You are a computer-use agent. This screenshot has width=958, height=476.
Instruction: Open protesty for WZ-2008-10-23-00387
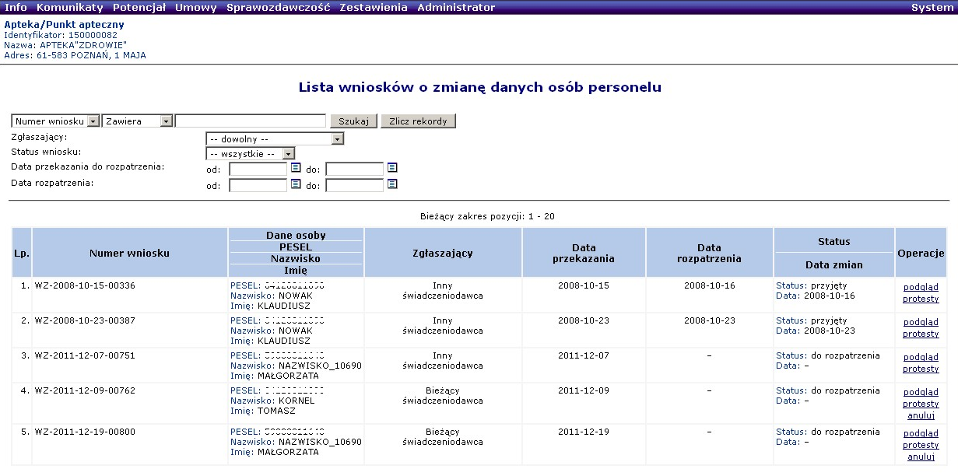pyautogui.click(x=921, y=334)
